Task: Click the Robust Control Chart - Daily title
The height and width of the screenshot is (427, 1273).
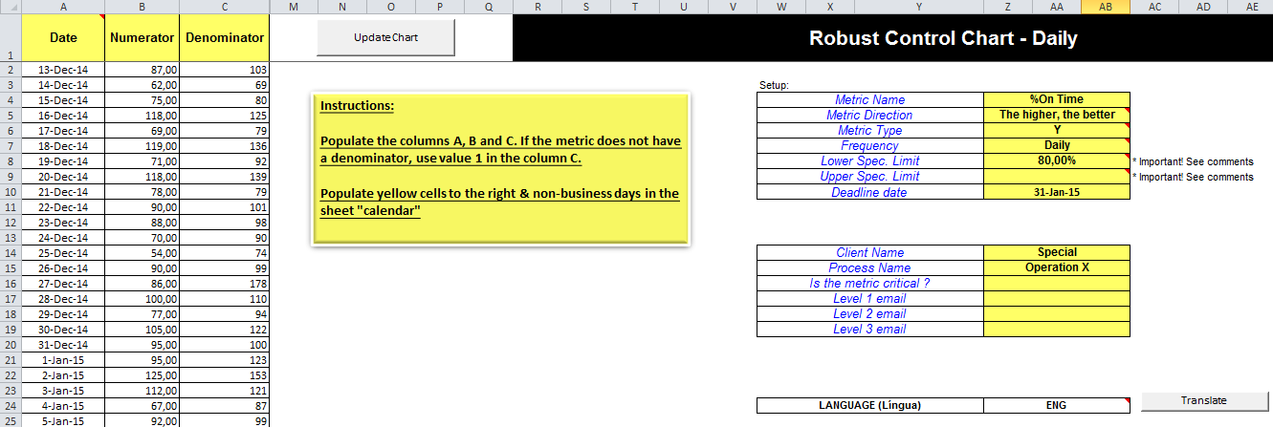Action: [943, 38]
